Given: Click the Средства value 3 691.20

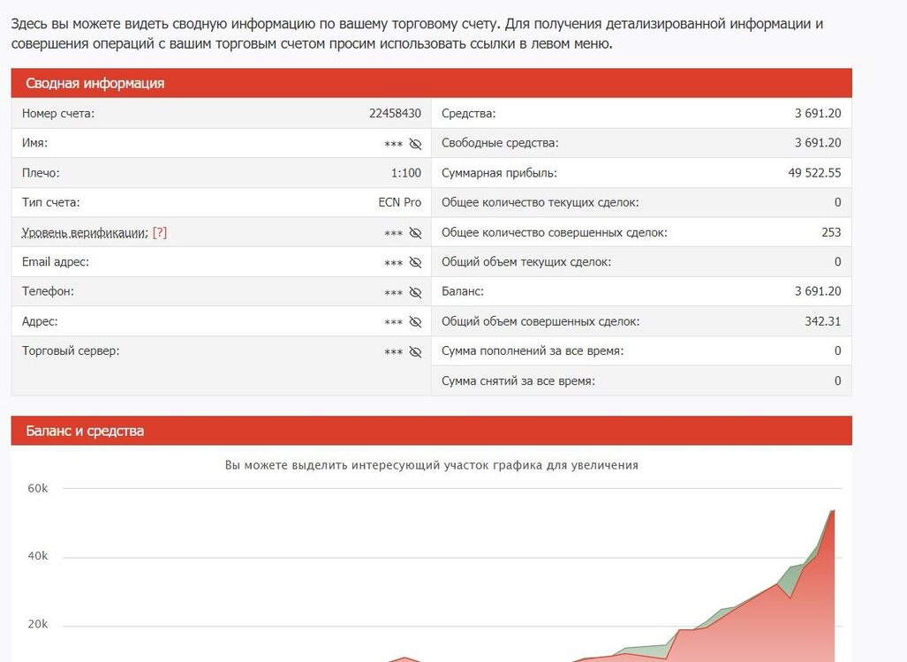Looking at the screenshot, I should pyautogui.click(x=818, y=113).
